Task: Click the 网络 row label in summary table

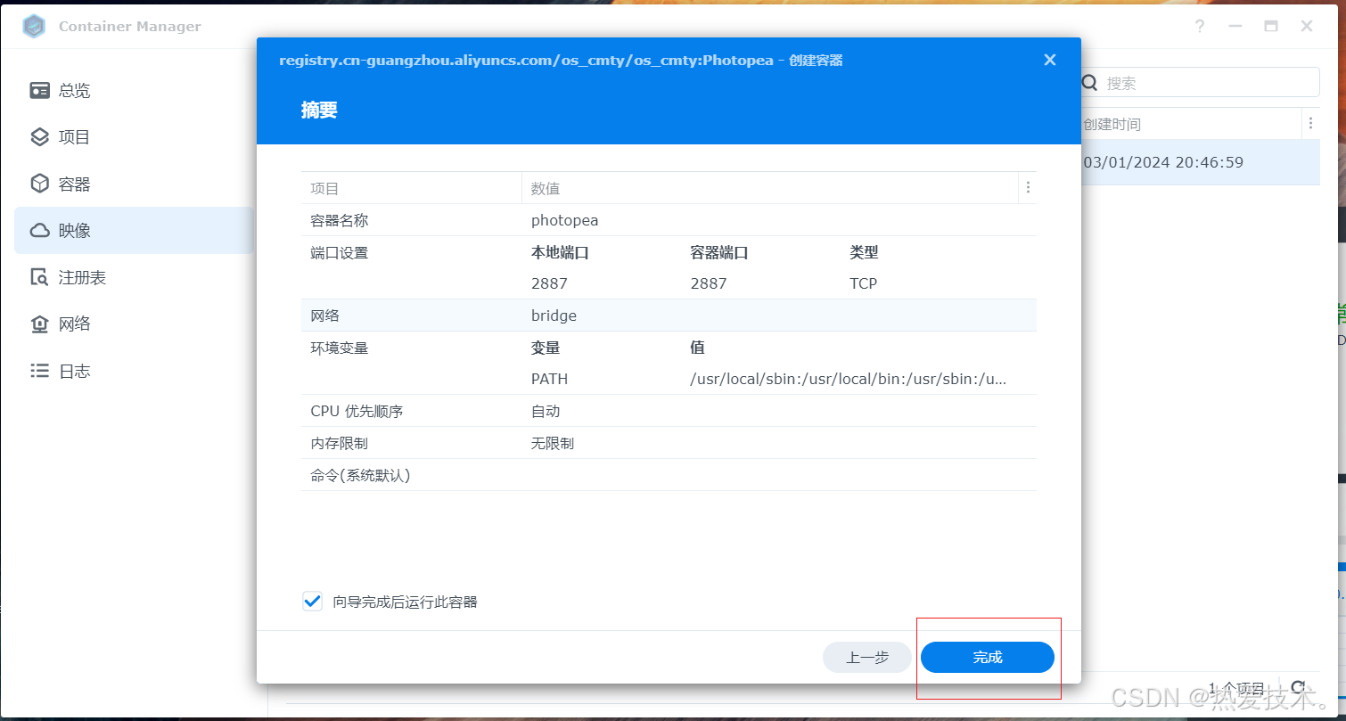Action: click(324, 315)
